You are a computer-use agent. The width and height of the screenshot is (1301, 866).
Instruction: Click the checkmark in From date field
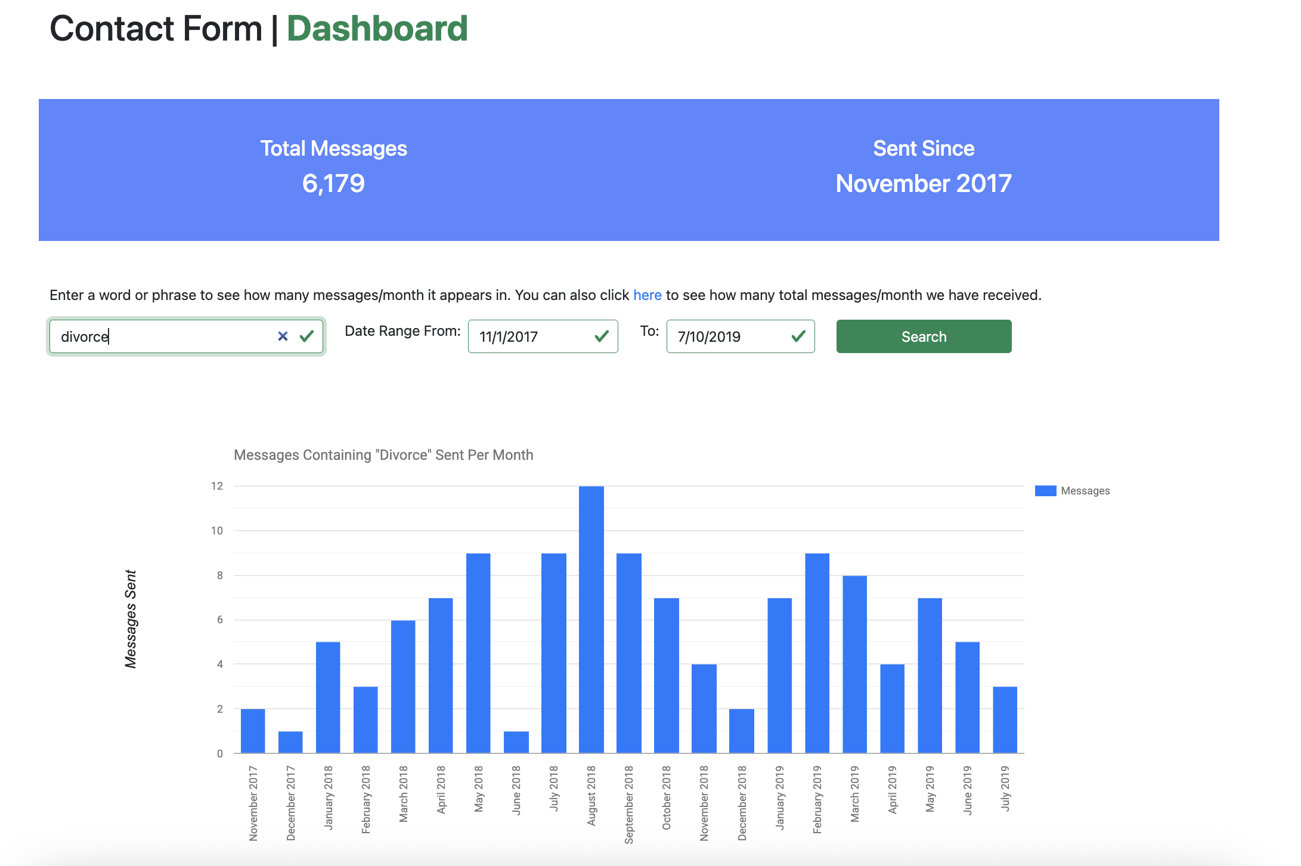click(602, 336)
